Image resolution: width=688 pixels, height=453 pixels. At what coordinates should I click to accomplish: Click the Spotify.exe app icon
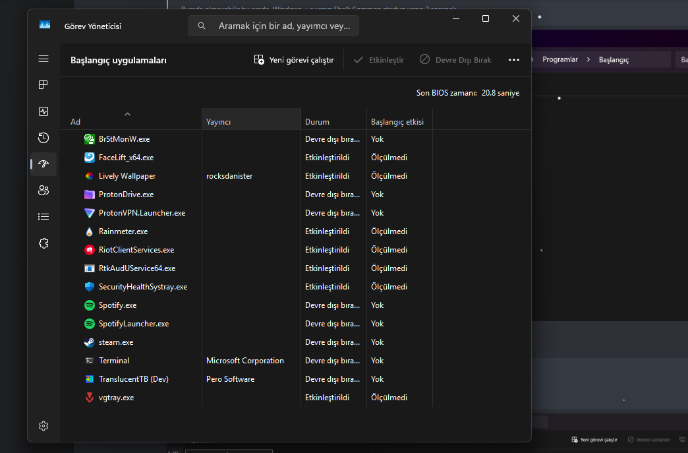click(x=90, y=305)
